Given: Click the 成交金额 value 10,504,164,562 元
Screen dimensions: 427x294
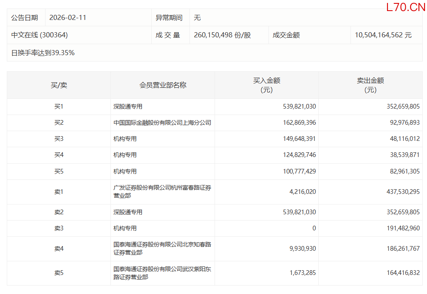Looking at the screenshot, I should [383, 35].
